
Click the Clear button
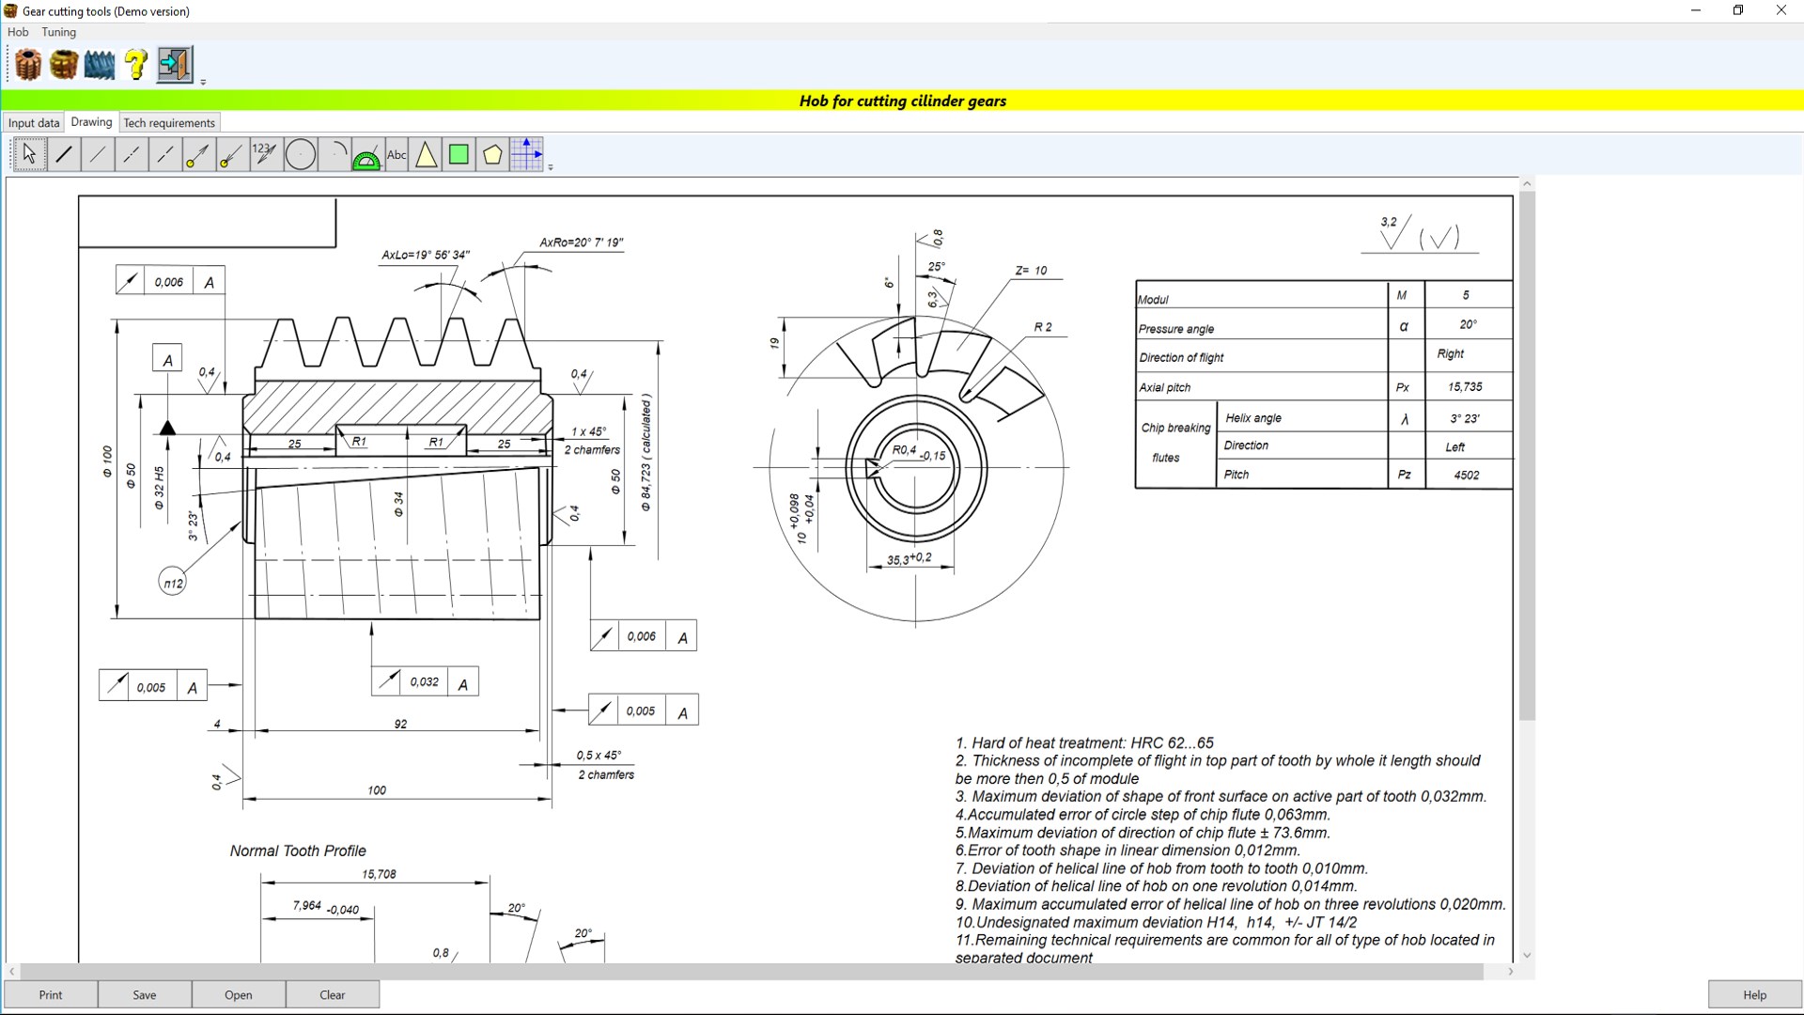332,994
